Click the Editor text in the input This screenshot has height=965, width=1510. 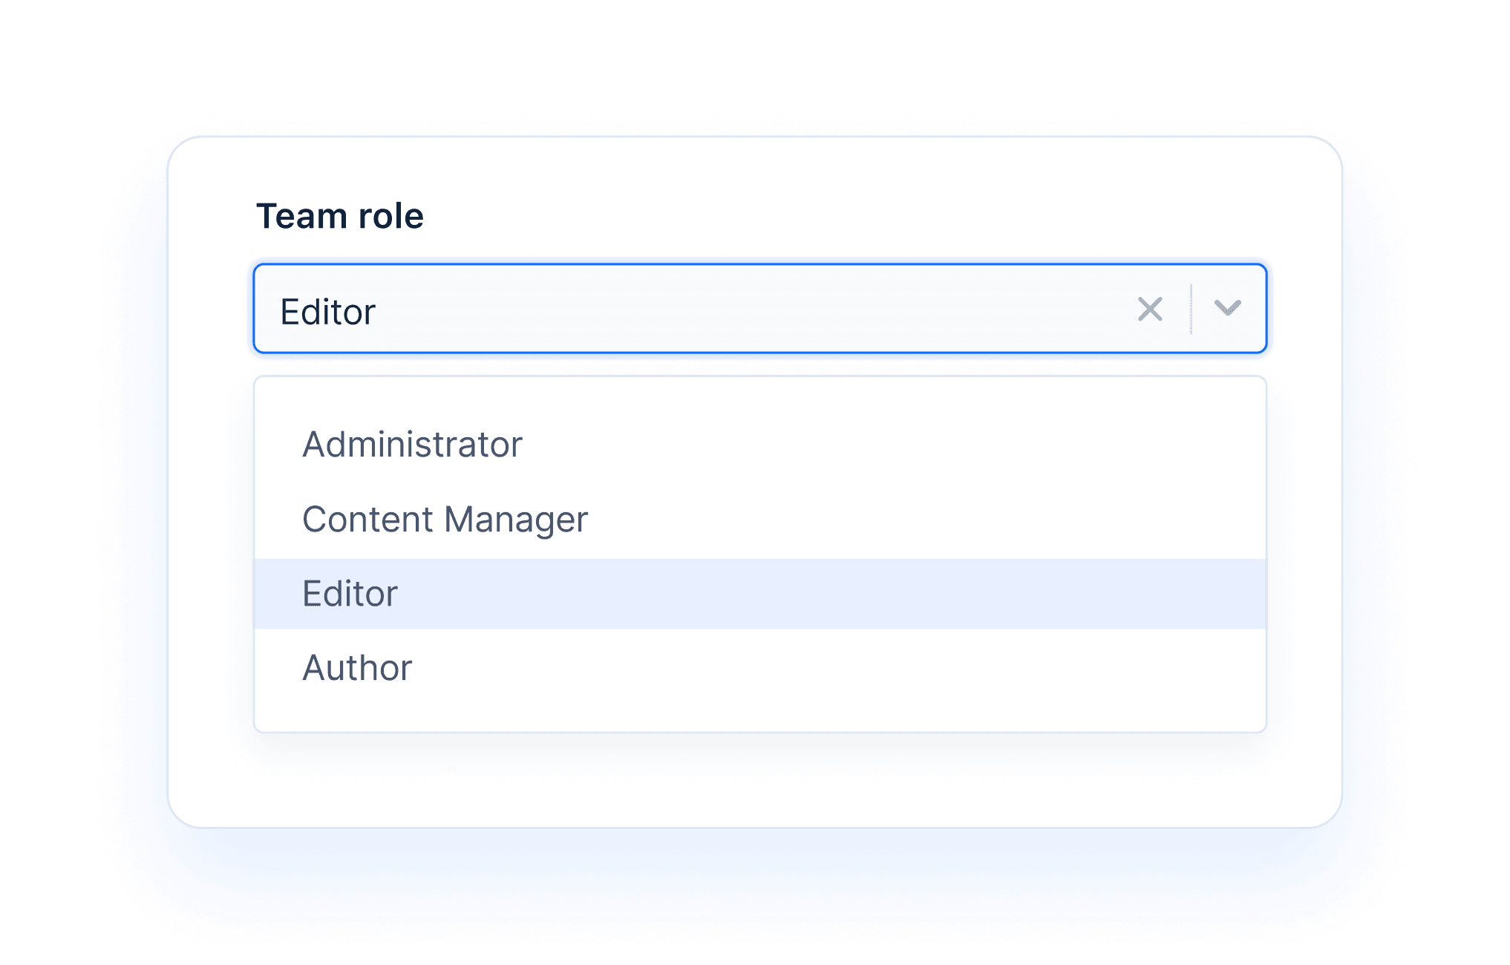click(x=327, y=311)
